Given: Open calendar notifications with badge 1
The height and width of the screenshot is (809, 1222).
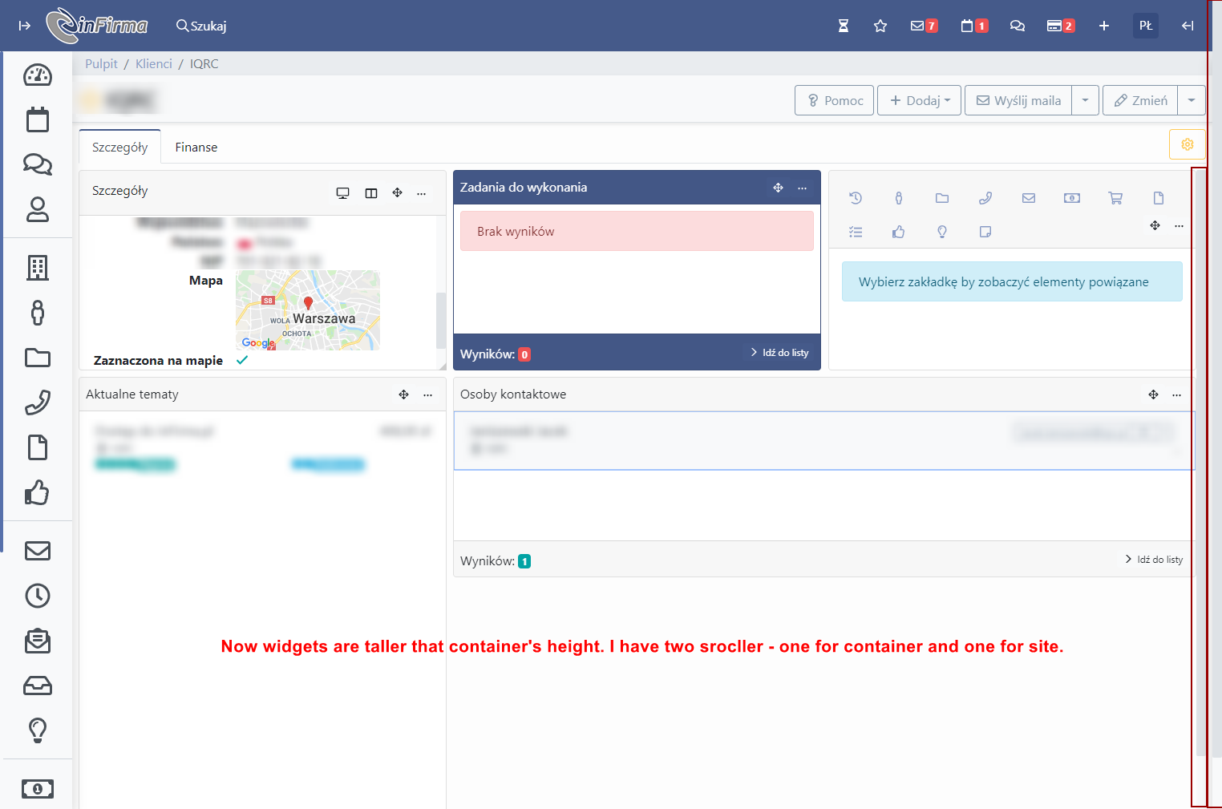Looking at the screenshot, I should [x=974, y=26].
